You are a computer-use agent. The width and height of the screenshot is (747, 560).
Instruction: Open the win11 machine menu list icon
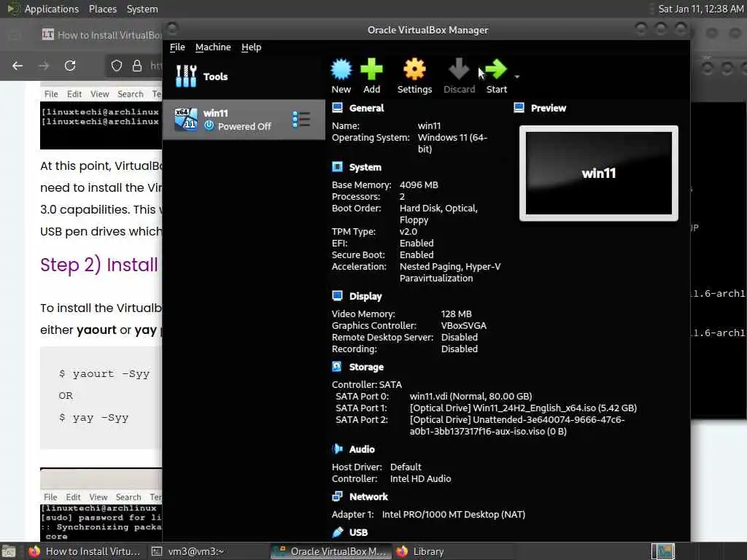click(x=301, y=120)
